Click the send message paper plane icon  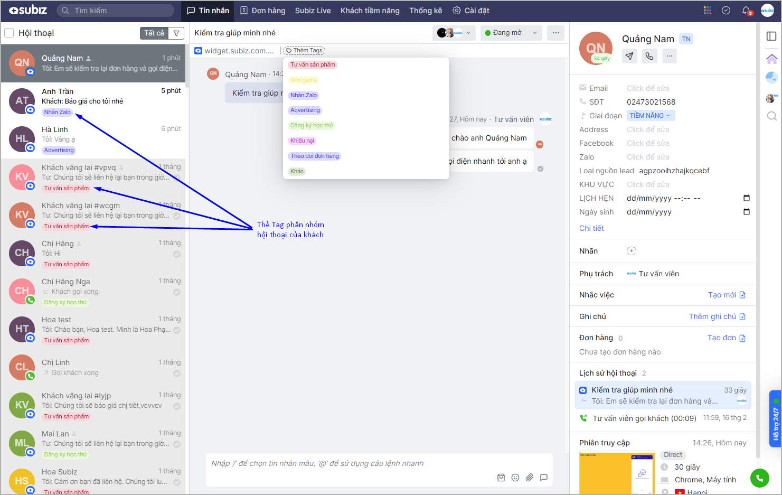tap(629, 56)
